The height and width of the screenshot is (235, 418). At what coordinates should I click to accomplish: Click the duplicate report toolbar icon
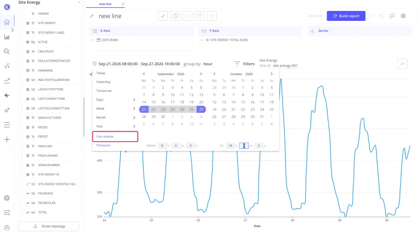coord(175,16)
